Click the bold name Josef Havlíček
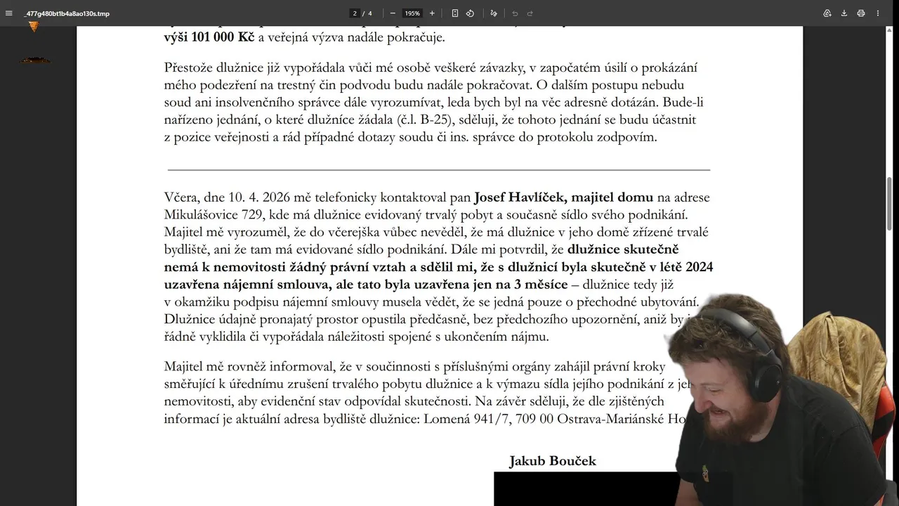Viewport: 899px width, 506px height. [518, 197]
